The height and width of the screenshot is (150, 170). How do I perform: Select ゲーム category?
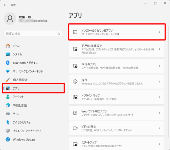coord(33,114)
